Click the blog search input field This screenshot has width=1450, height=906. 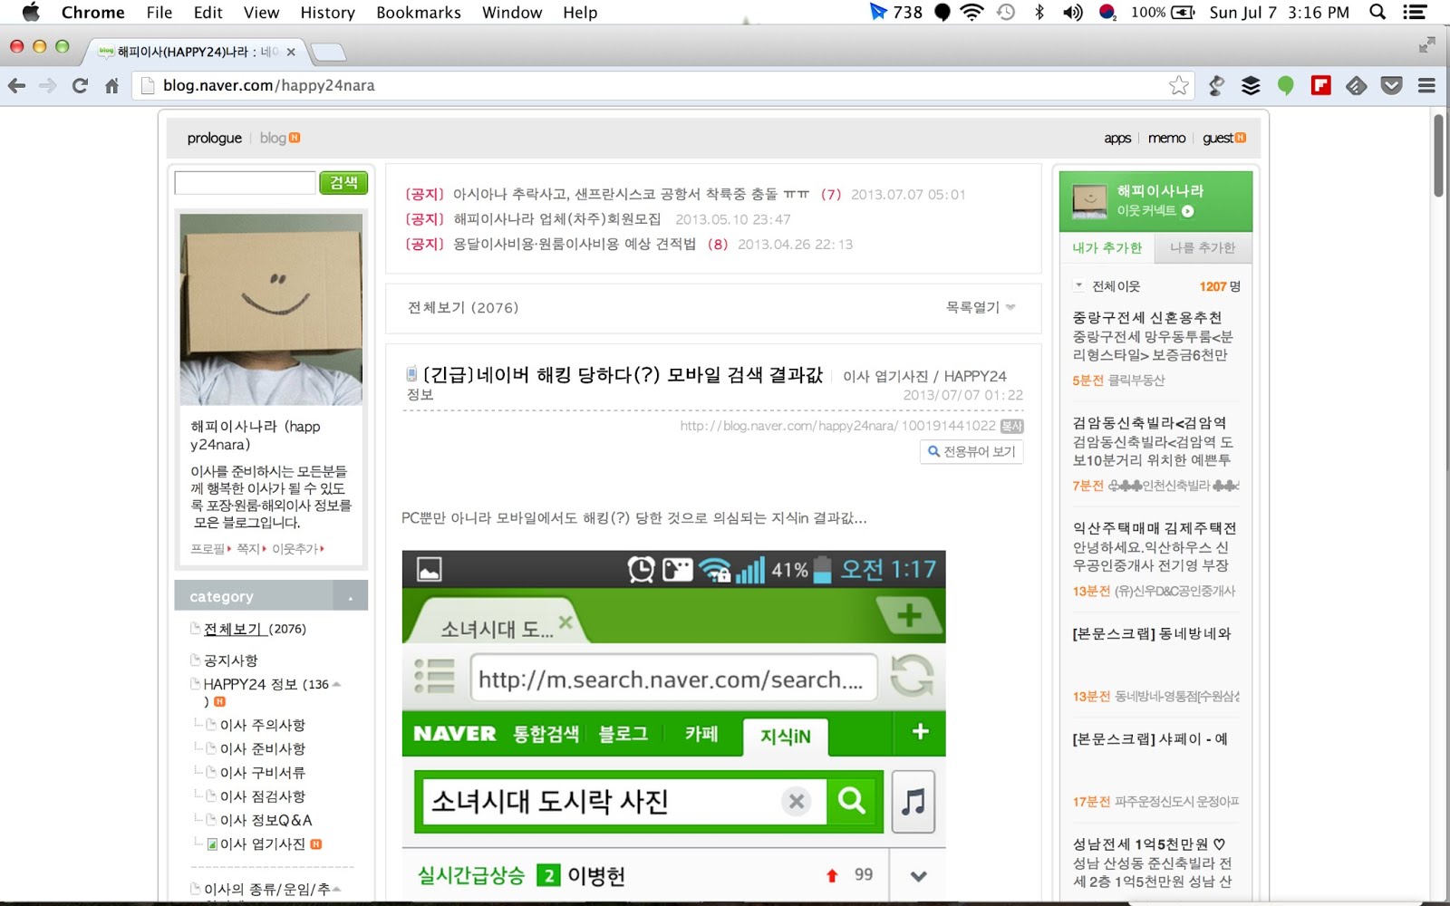click(x=245, y=182)
